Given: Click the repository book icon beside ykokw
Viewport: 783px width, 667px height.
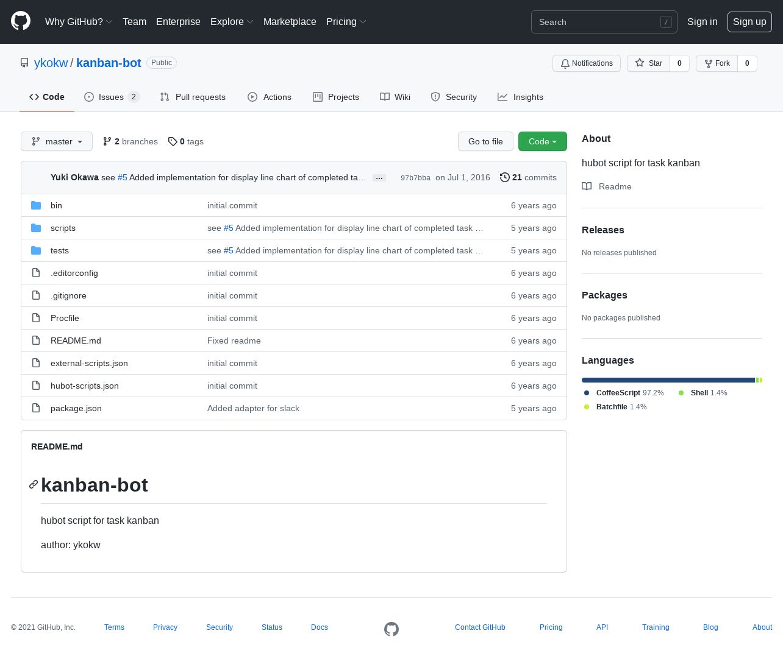Looking at the screenshot, I should (x=24, y=63).
